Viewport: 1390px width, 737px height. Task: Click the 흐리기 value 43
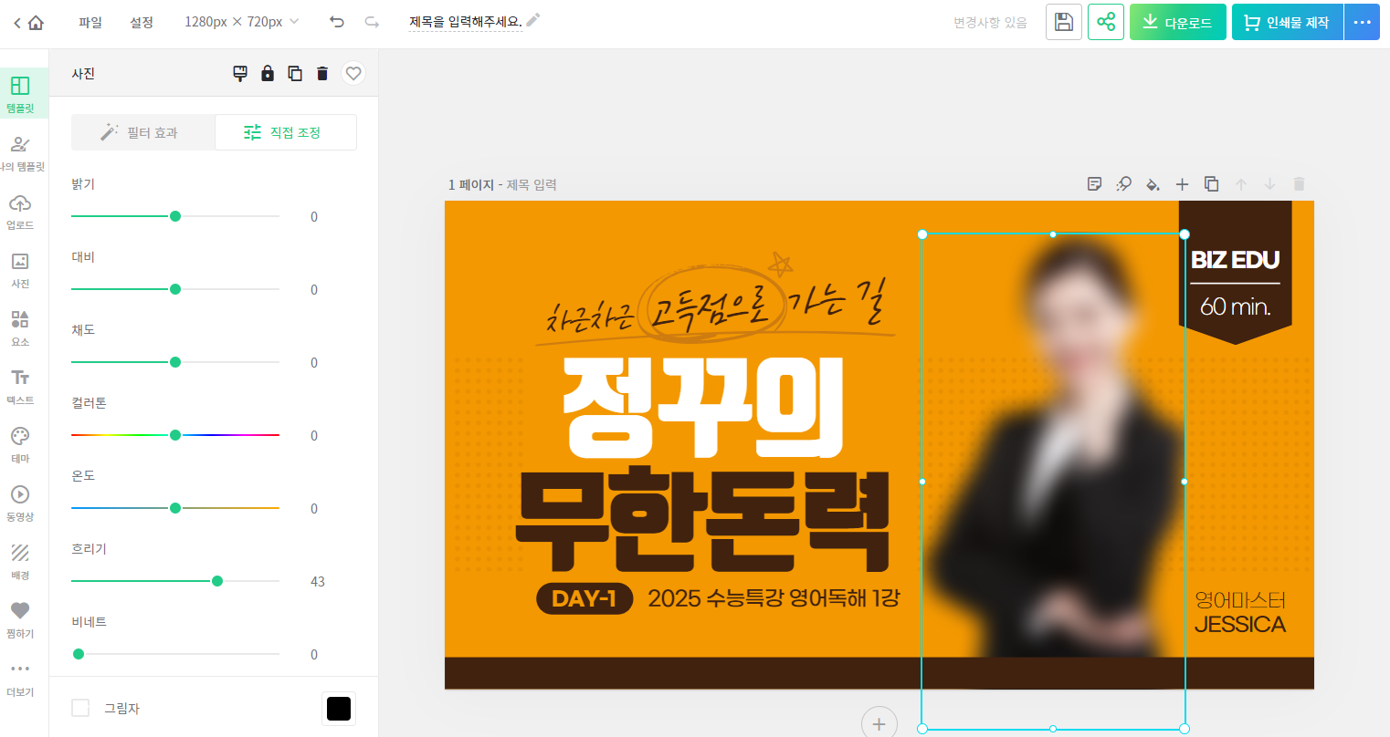pos(318,582)
